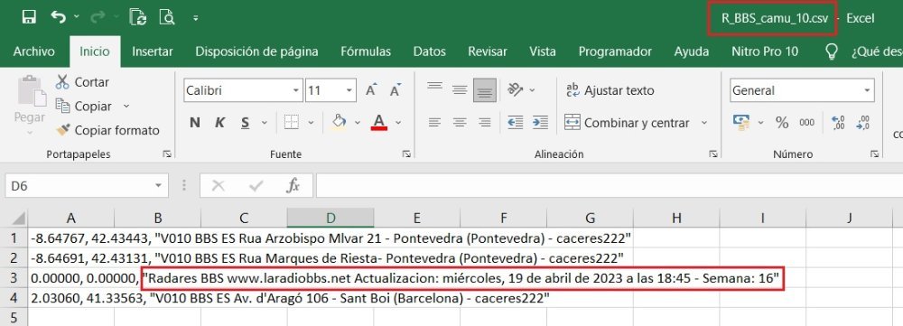Switch to the Insertar tab
Screen dimensions: 903x326
[153, 51]
